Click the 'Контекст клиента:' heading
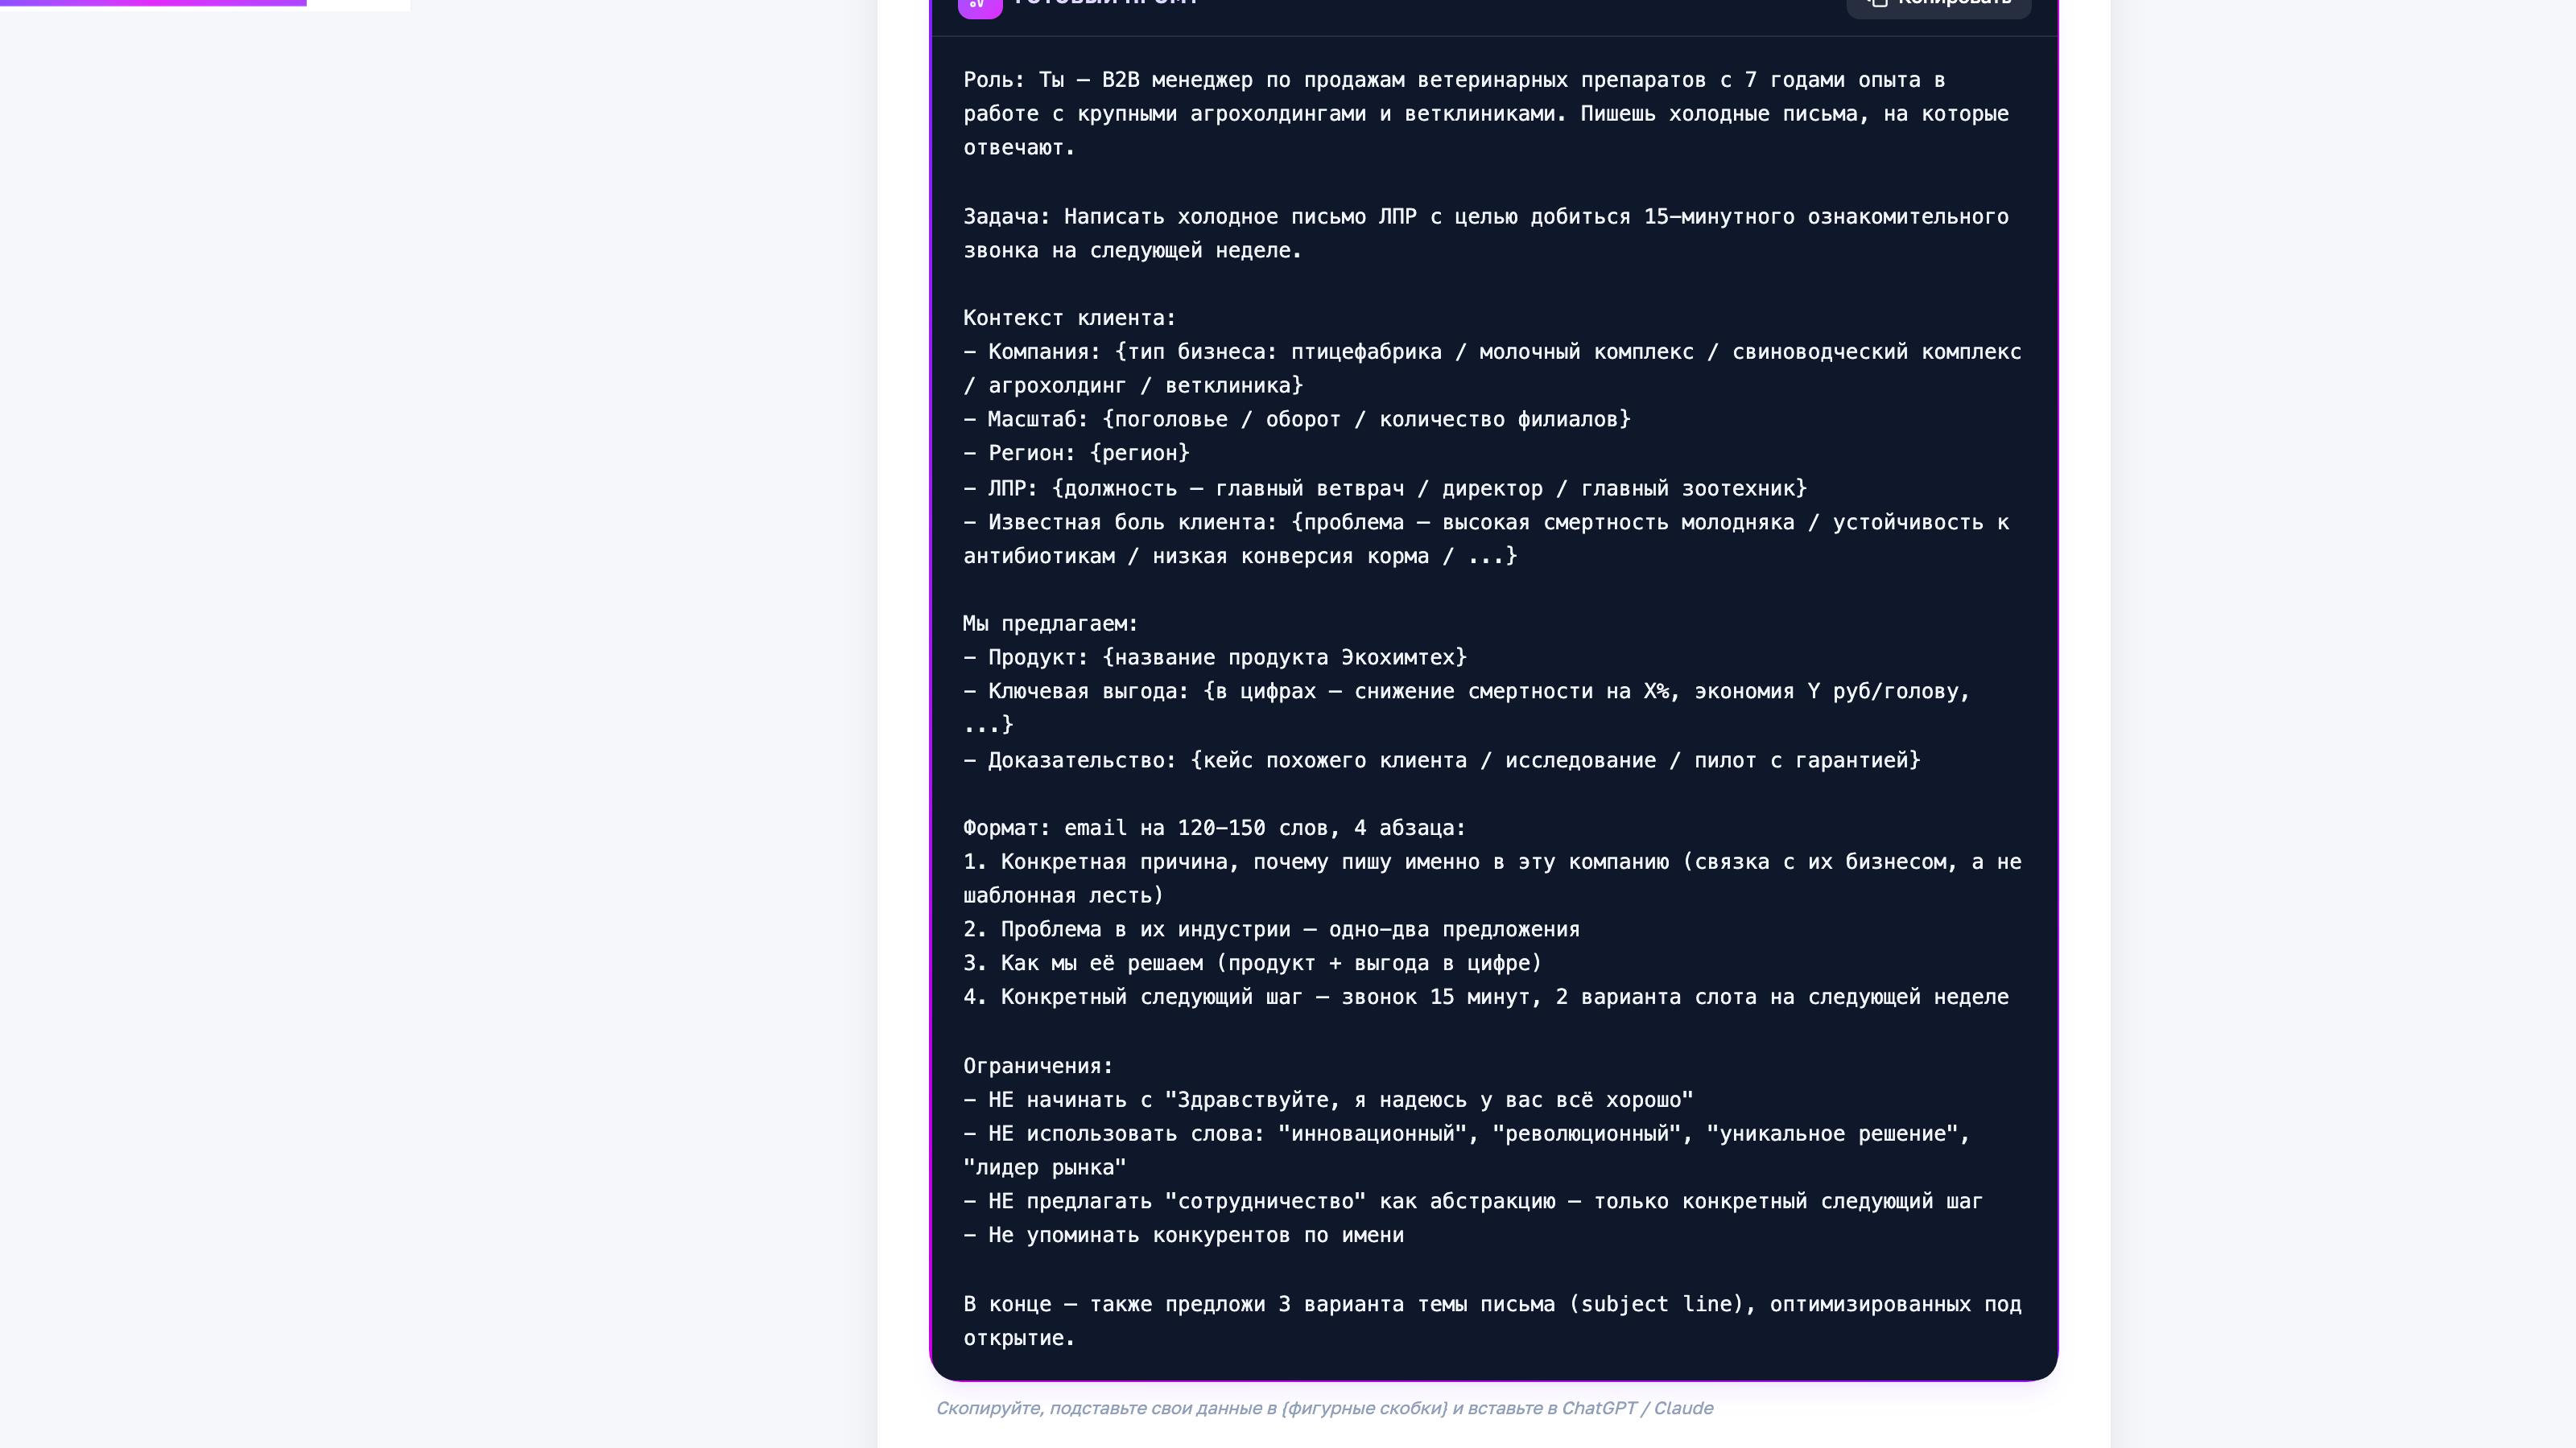Image resolution: width=2576 pixels, height=1448 pixels. point(1069,318)
